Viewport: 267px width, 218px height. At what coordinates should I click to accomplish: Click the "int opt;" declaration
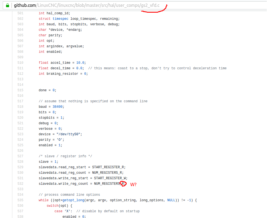click(x=46, y=41)
